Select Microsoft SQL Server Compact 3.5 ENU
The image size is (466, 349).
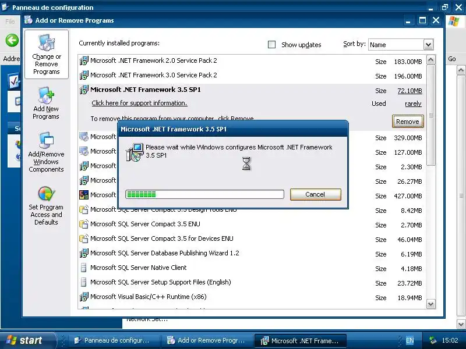coord(145,224)
